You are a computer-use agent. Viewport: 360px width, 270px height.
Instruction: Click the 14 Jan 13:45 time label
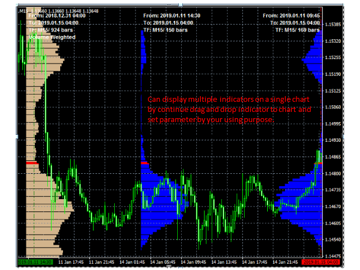(224, 262)
